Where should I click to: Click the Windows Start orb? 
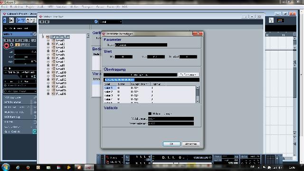coord(6,167)
